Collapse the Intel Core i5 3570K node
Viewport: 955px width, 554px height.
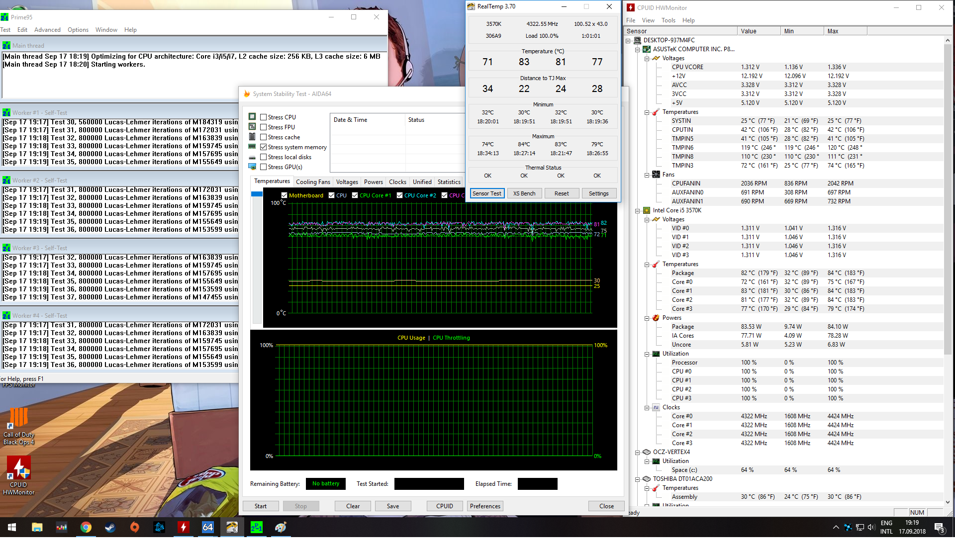[x=637, y=210]
